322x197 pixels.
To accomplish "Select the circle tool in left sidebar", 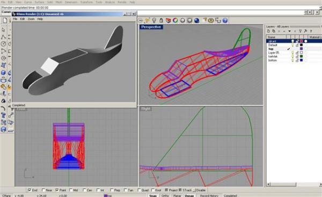I will coord(3,44).
